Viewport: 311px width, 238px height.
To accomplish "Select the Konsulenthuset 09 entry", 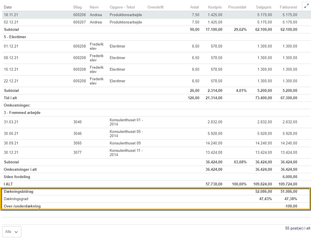I will tap(125, 143).
